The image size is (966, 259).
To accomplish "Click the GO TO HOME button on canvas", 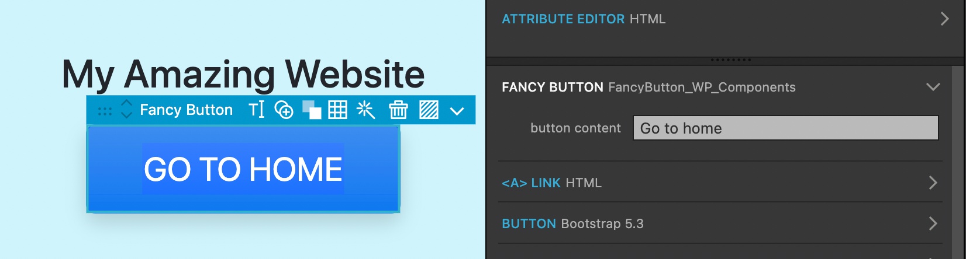I will click(243, 169).
